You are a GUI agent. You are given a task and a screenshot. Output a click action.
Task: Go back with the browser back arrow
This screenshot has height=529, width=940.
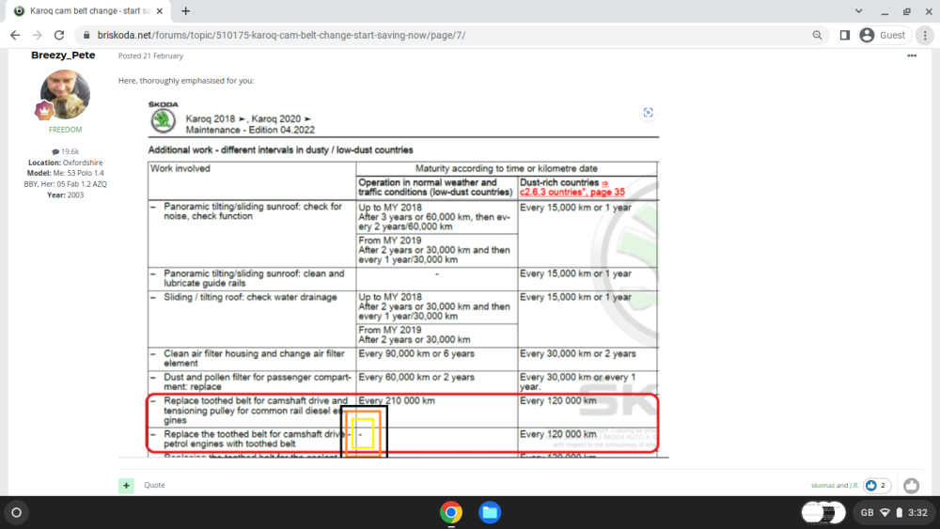pyautogui.click(x=15, y=36)
